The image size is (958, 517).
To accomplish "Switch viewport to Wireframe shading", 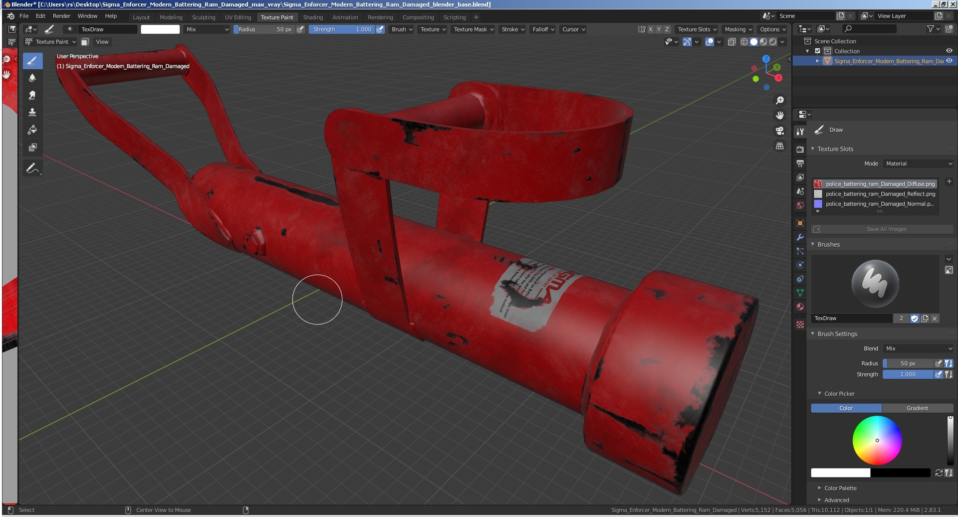I will (745, 42).
